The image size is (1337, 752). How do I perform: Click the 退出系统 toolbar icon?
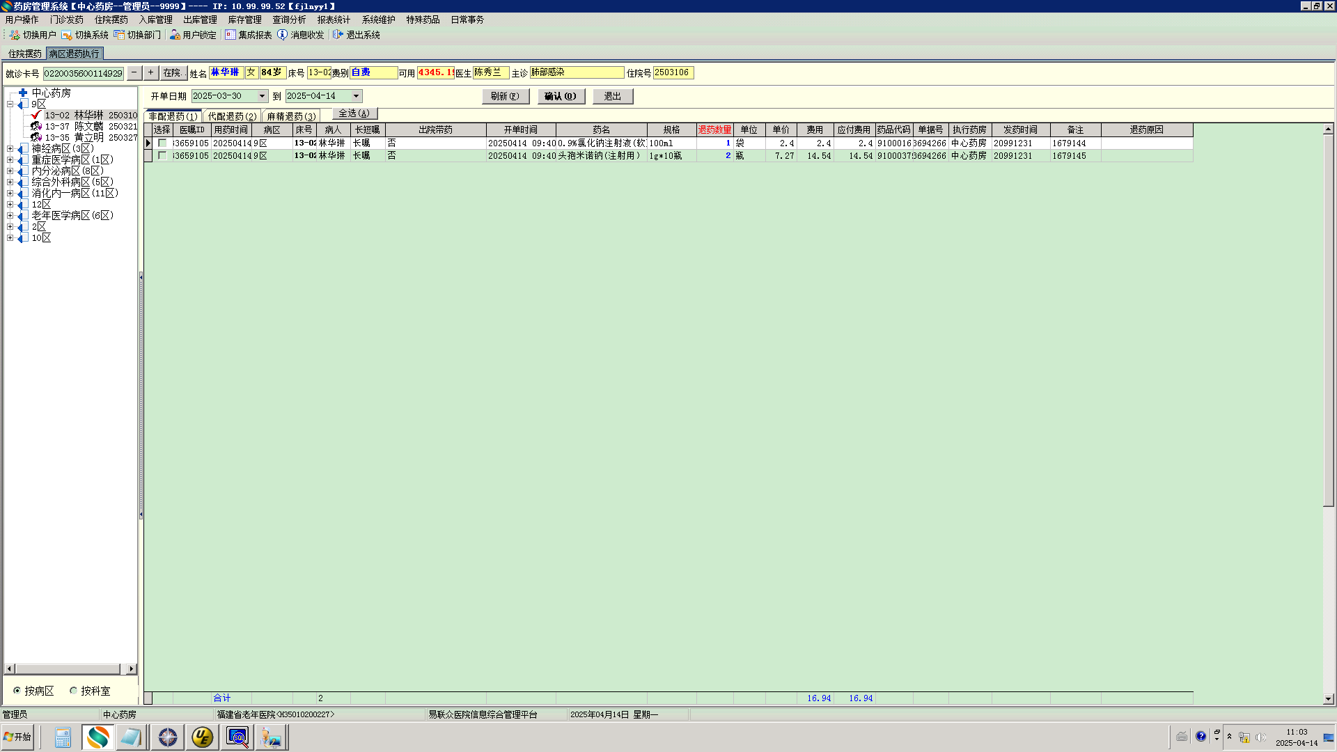338,35
